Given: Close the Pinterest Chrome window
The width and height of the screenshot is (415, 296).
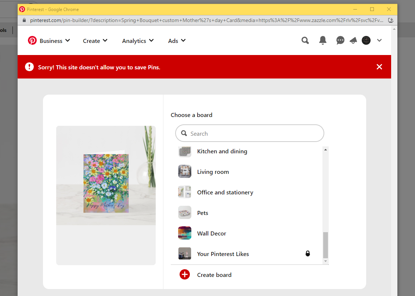Looking at the screenshot, I should 389,10.
